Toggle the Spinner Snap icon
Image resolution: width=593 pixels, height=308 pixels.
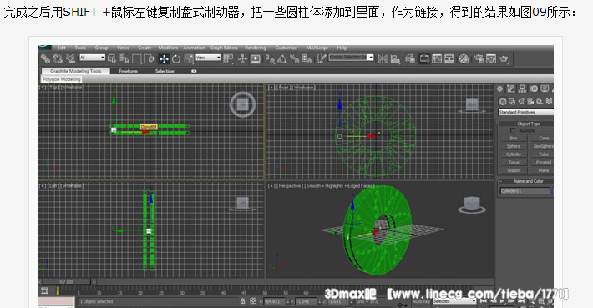click(x=307, y=58)
